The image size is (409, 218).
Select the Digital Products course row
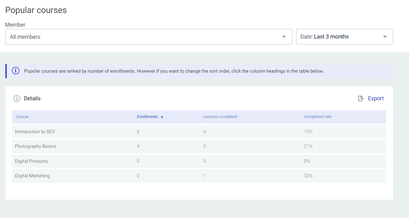click(31, 161)
